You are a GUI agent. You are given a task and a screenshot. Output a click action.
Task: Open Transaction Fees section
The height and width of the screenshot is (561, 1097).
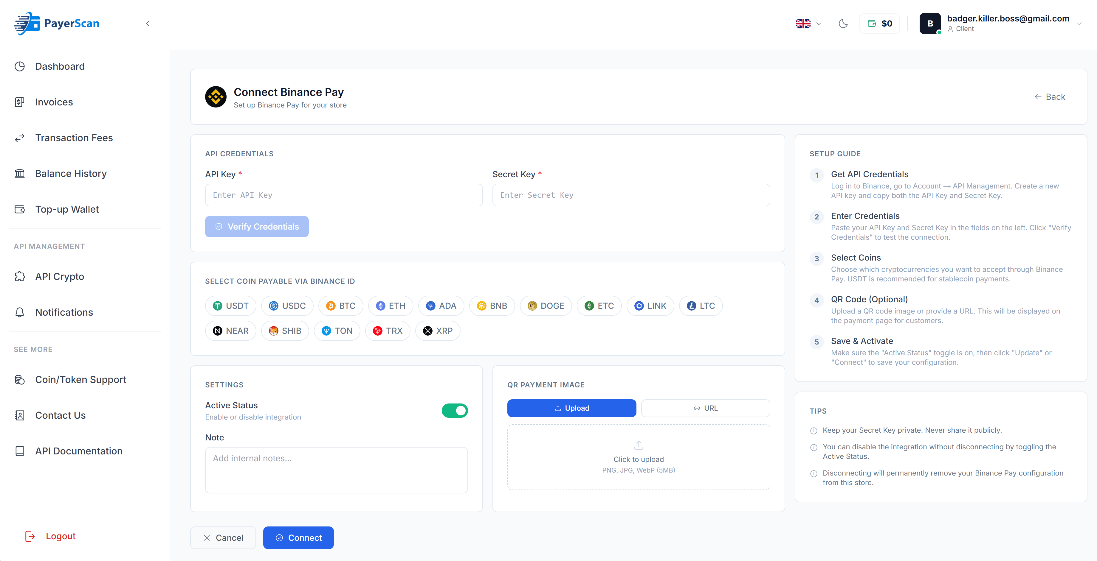[74, 138]
